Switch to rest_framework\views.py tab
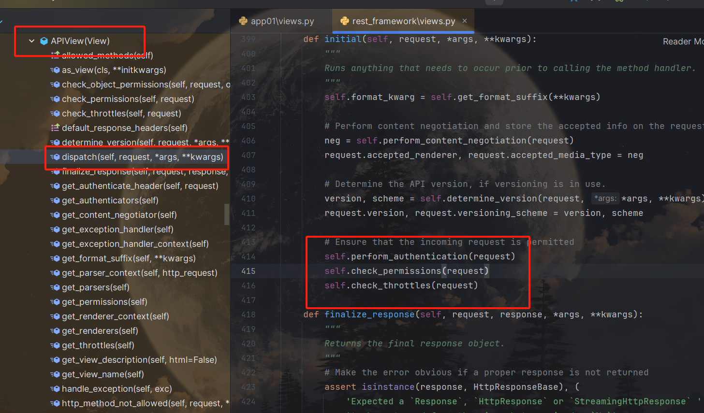This screenshot has height=413, width=704. [403, 21]
